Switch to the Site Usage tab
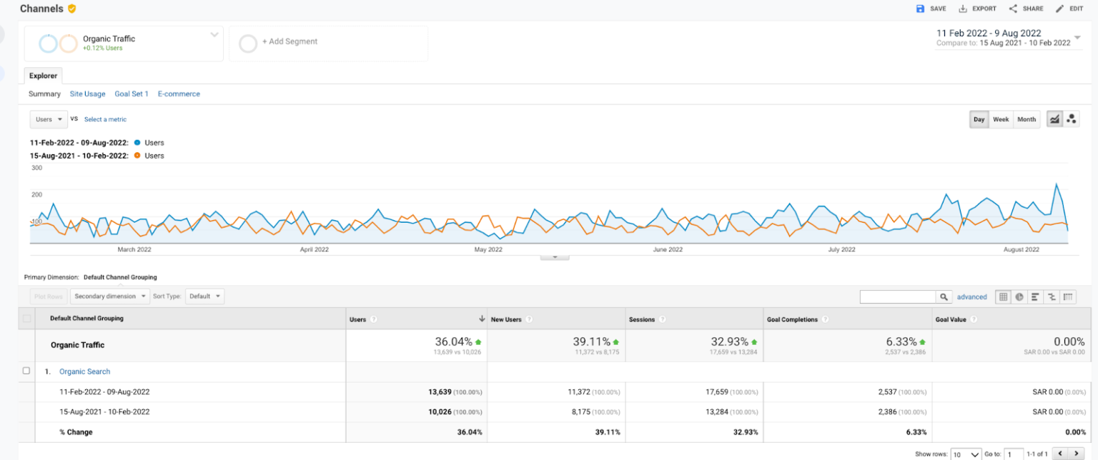The width and height of the screenshot is (1098, 460). click(87, 94)
